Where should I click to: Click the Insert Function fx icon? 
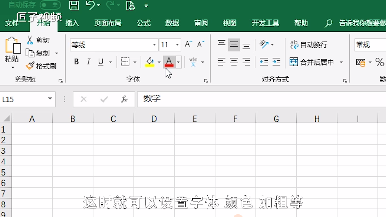coord(124,99)
